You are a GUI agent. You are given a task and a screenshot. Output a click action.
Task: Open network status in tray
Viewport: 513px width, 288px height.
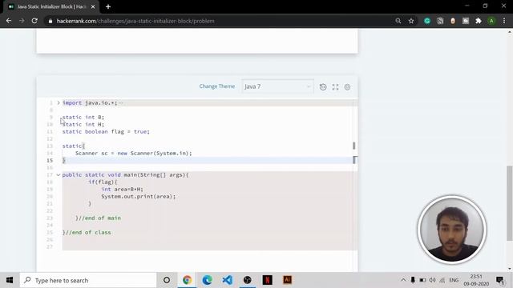coord(442,280)
